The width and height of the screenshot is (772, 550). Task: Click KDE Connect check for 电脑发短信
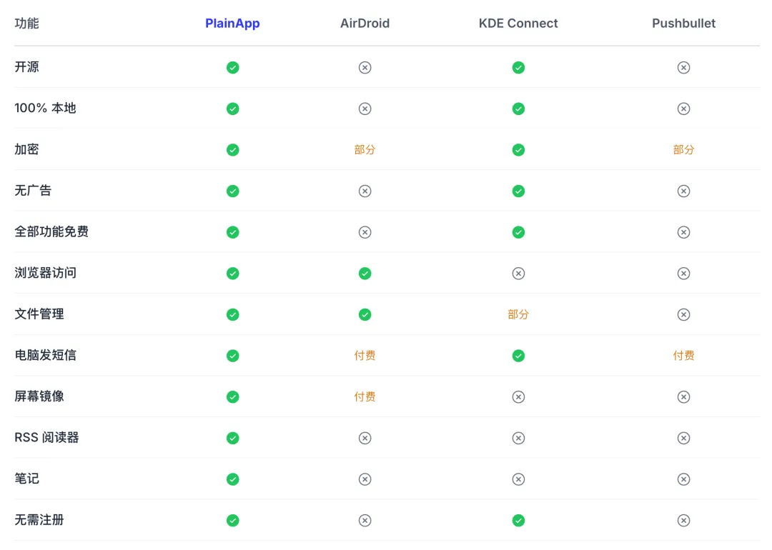[518, 356]
